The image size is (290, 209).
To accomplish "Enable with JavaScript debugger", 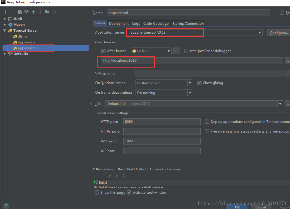I will pyautogui.click(x=186, y=51).
